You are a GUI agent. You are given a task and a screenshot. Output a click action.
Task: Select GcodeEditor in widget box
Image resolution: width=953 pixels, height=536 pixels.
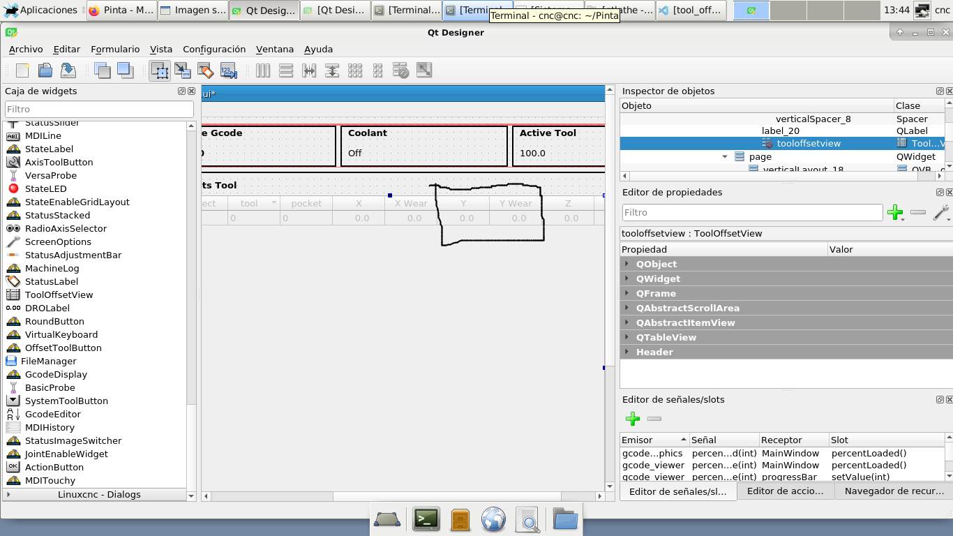[x=53, y=414]
